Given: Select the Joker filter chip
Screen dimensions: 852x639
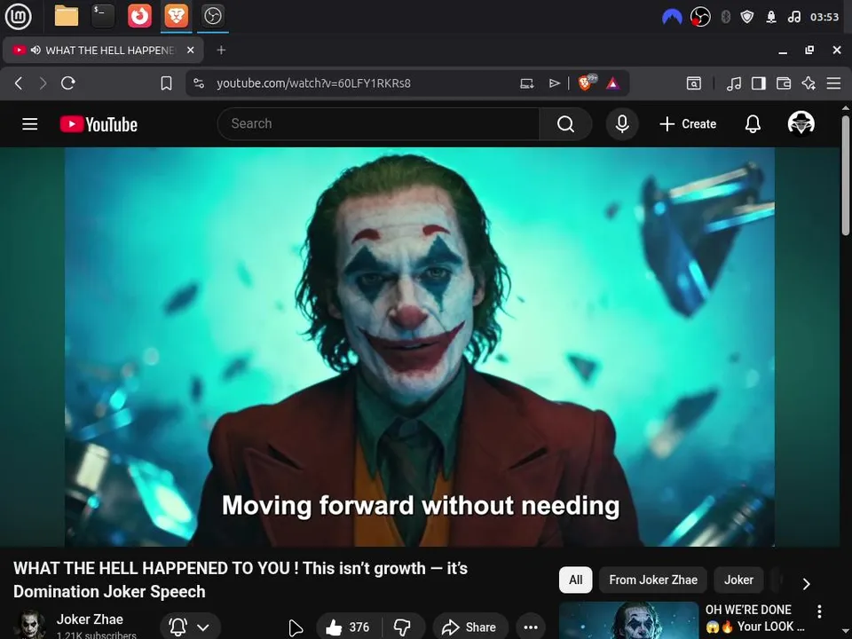Looking at the screenshot, I should coord(738,580).
